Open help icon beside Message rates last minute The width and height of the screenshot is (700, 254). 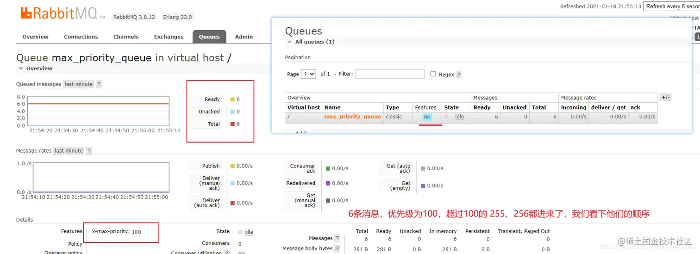pos(89,151)
